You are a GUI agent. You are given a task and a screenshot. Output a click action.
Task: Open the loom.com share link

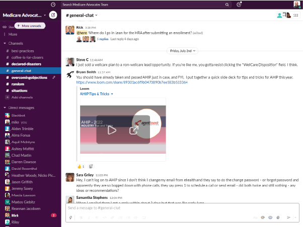click(x=132, y=82)
